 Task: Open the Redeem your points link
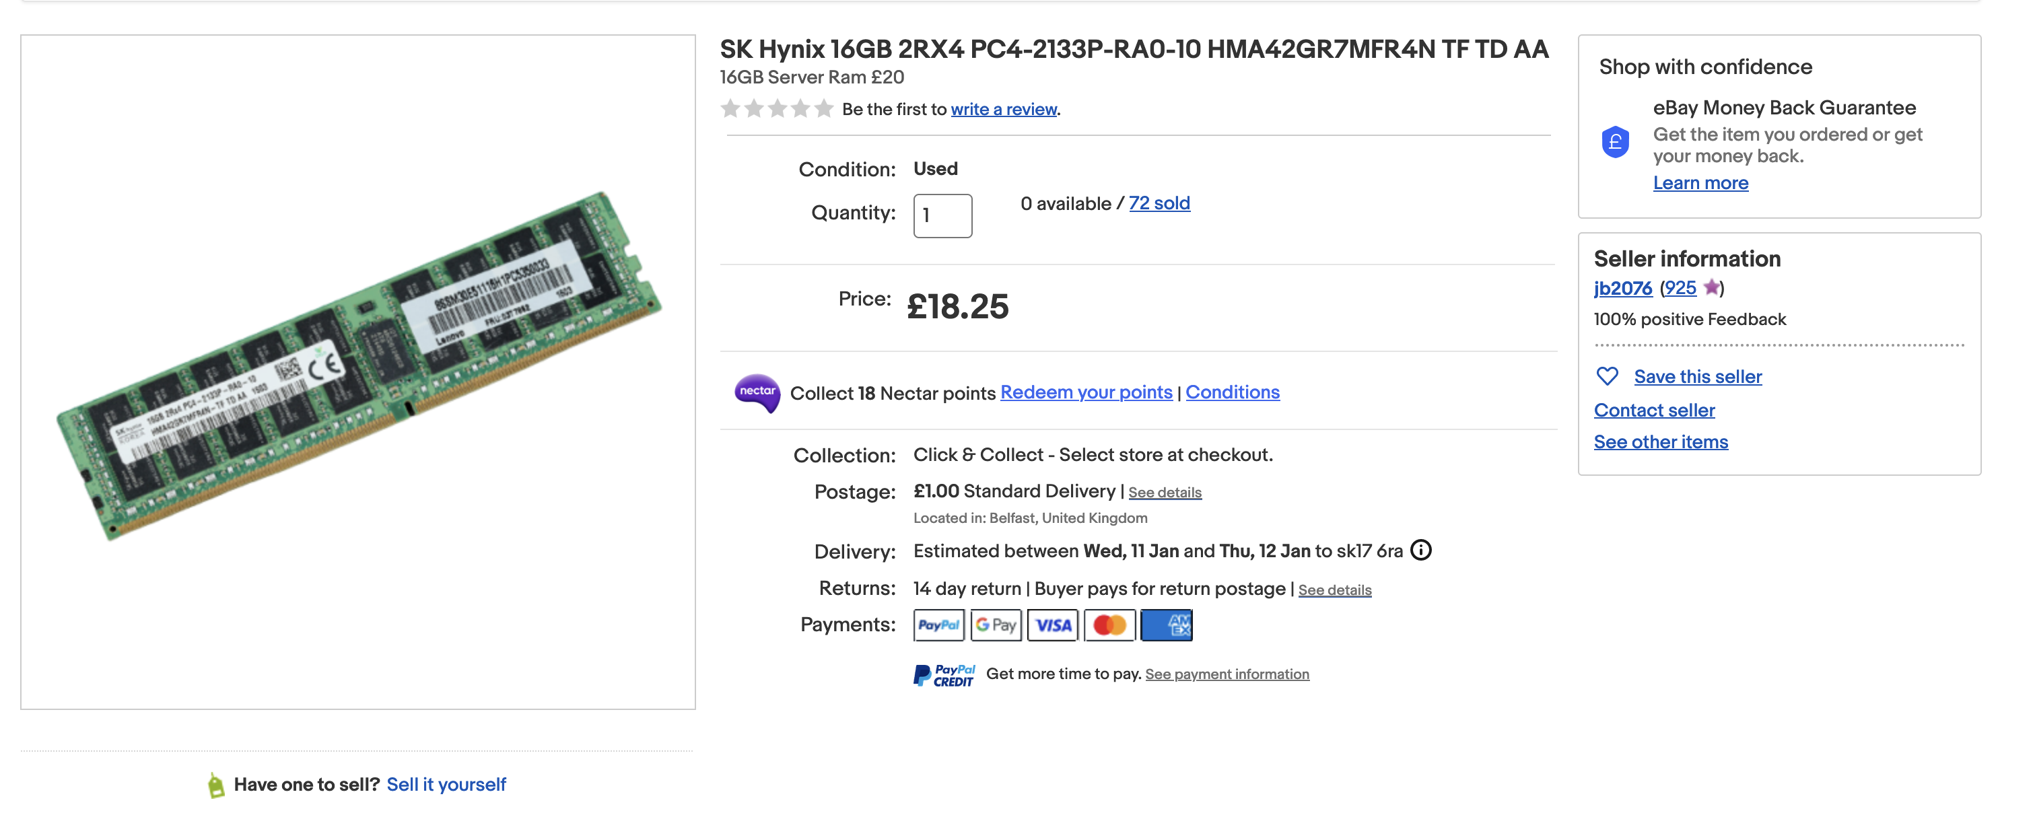(x=1086, y=393)
